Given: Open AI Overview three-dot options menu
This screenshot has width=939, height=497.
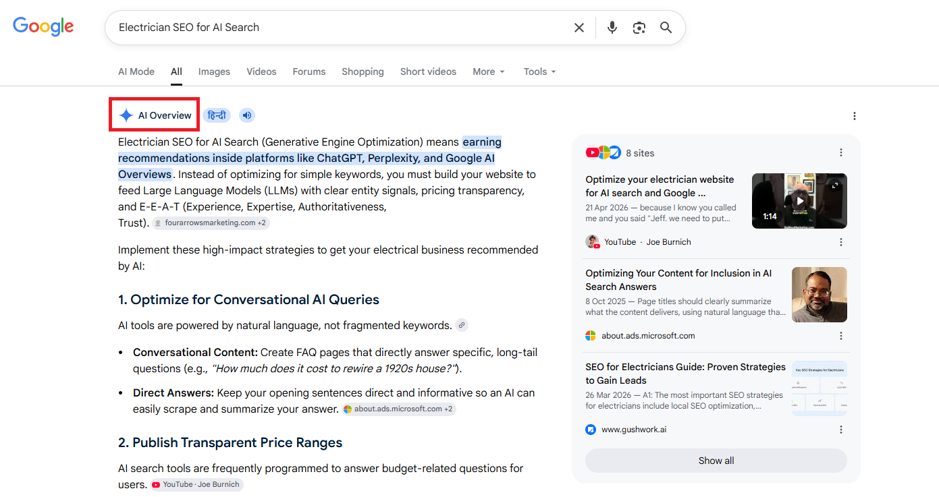Looking at the screenshot, I should point(855,116).
